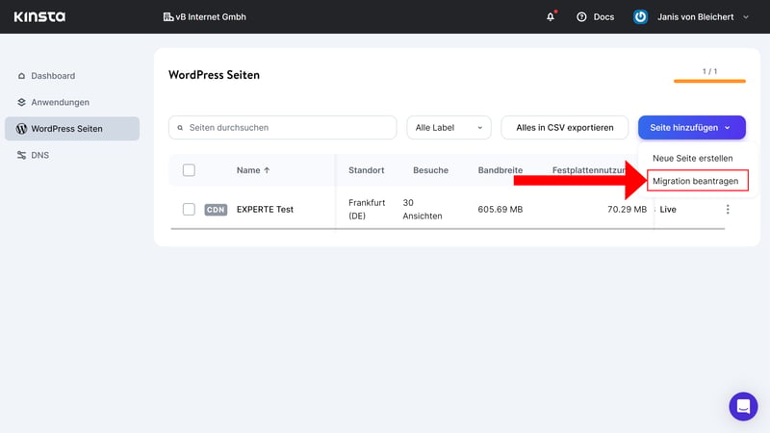Click the Kinsta logo
770x433 pixels.
pyautogui.click(x=40, y=16)
